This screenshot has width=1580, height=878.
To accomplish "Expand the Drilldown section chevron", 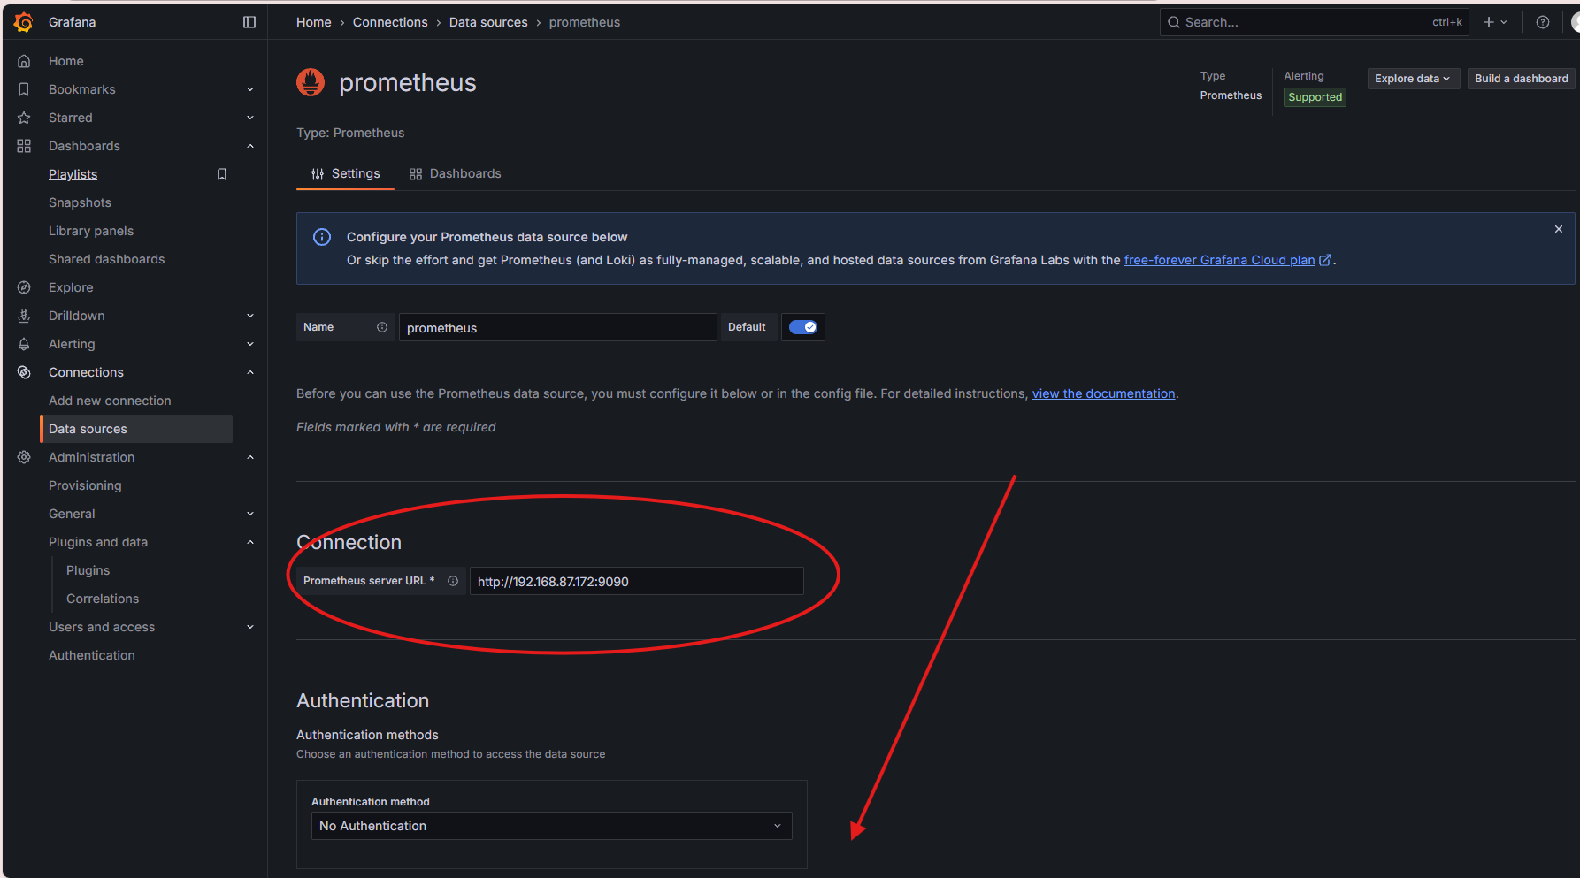I will (x=250, y=316).
